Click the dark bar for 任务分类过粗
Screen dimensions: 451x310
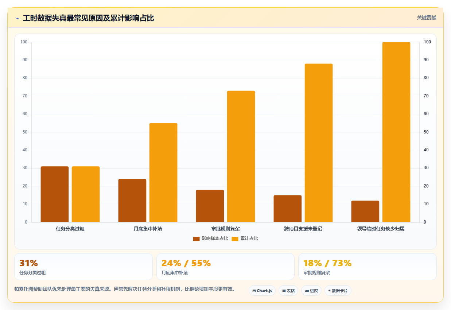pyautogui.click(x=55, y=194)
